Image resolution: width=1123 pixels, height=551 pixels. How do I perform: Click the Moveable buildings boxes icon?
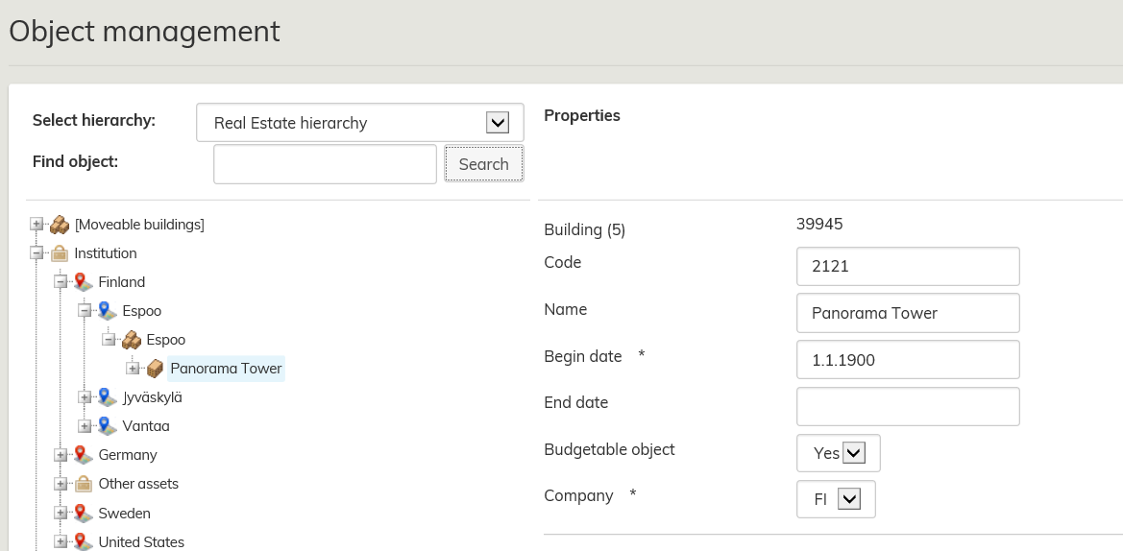click(x=60, y=225)
